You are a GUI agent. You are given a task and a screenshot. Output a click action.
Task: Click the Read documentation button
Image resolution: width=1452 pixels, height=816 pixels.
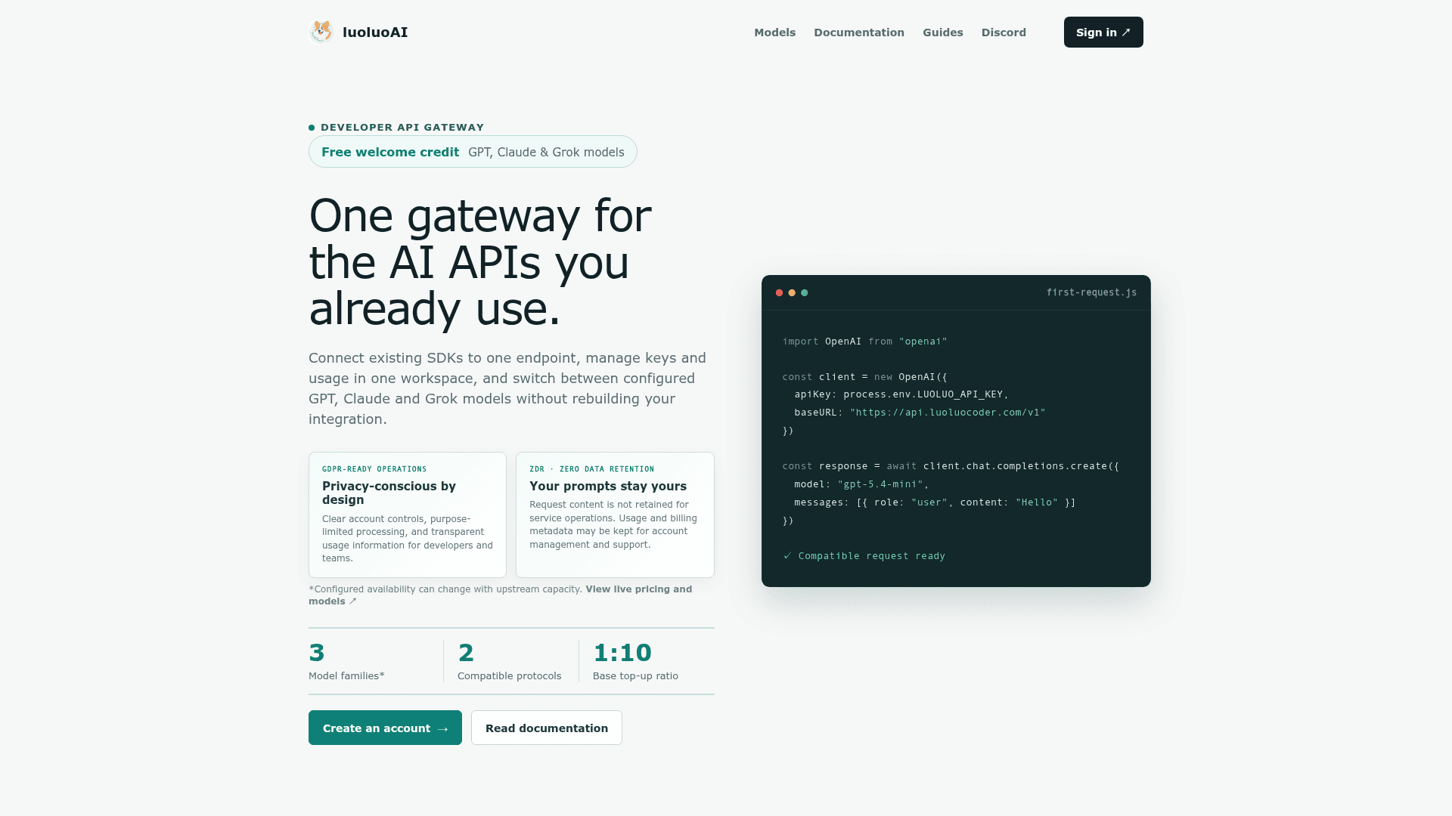[547, 728]
